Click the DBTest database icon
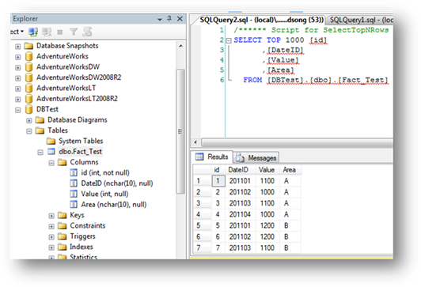This screenshot has height=287, width=421. pyautogui.click(x=28, y=109)
